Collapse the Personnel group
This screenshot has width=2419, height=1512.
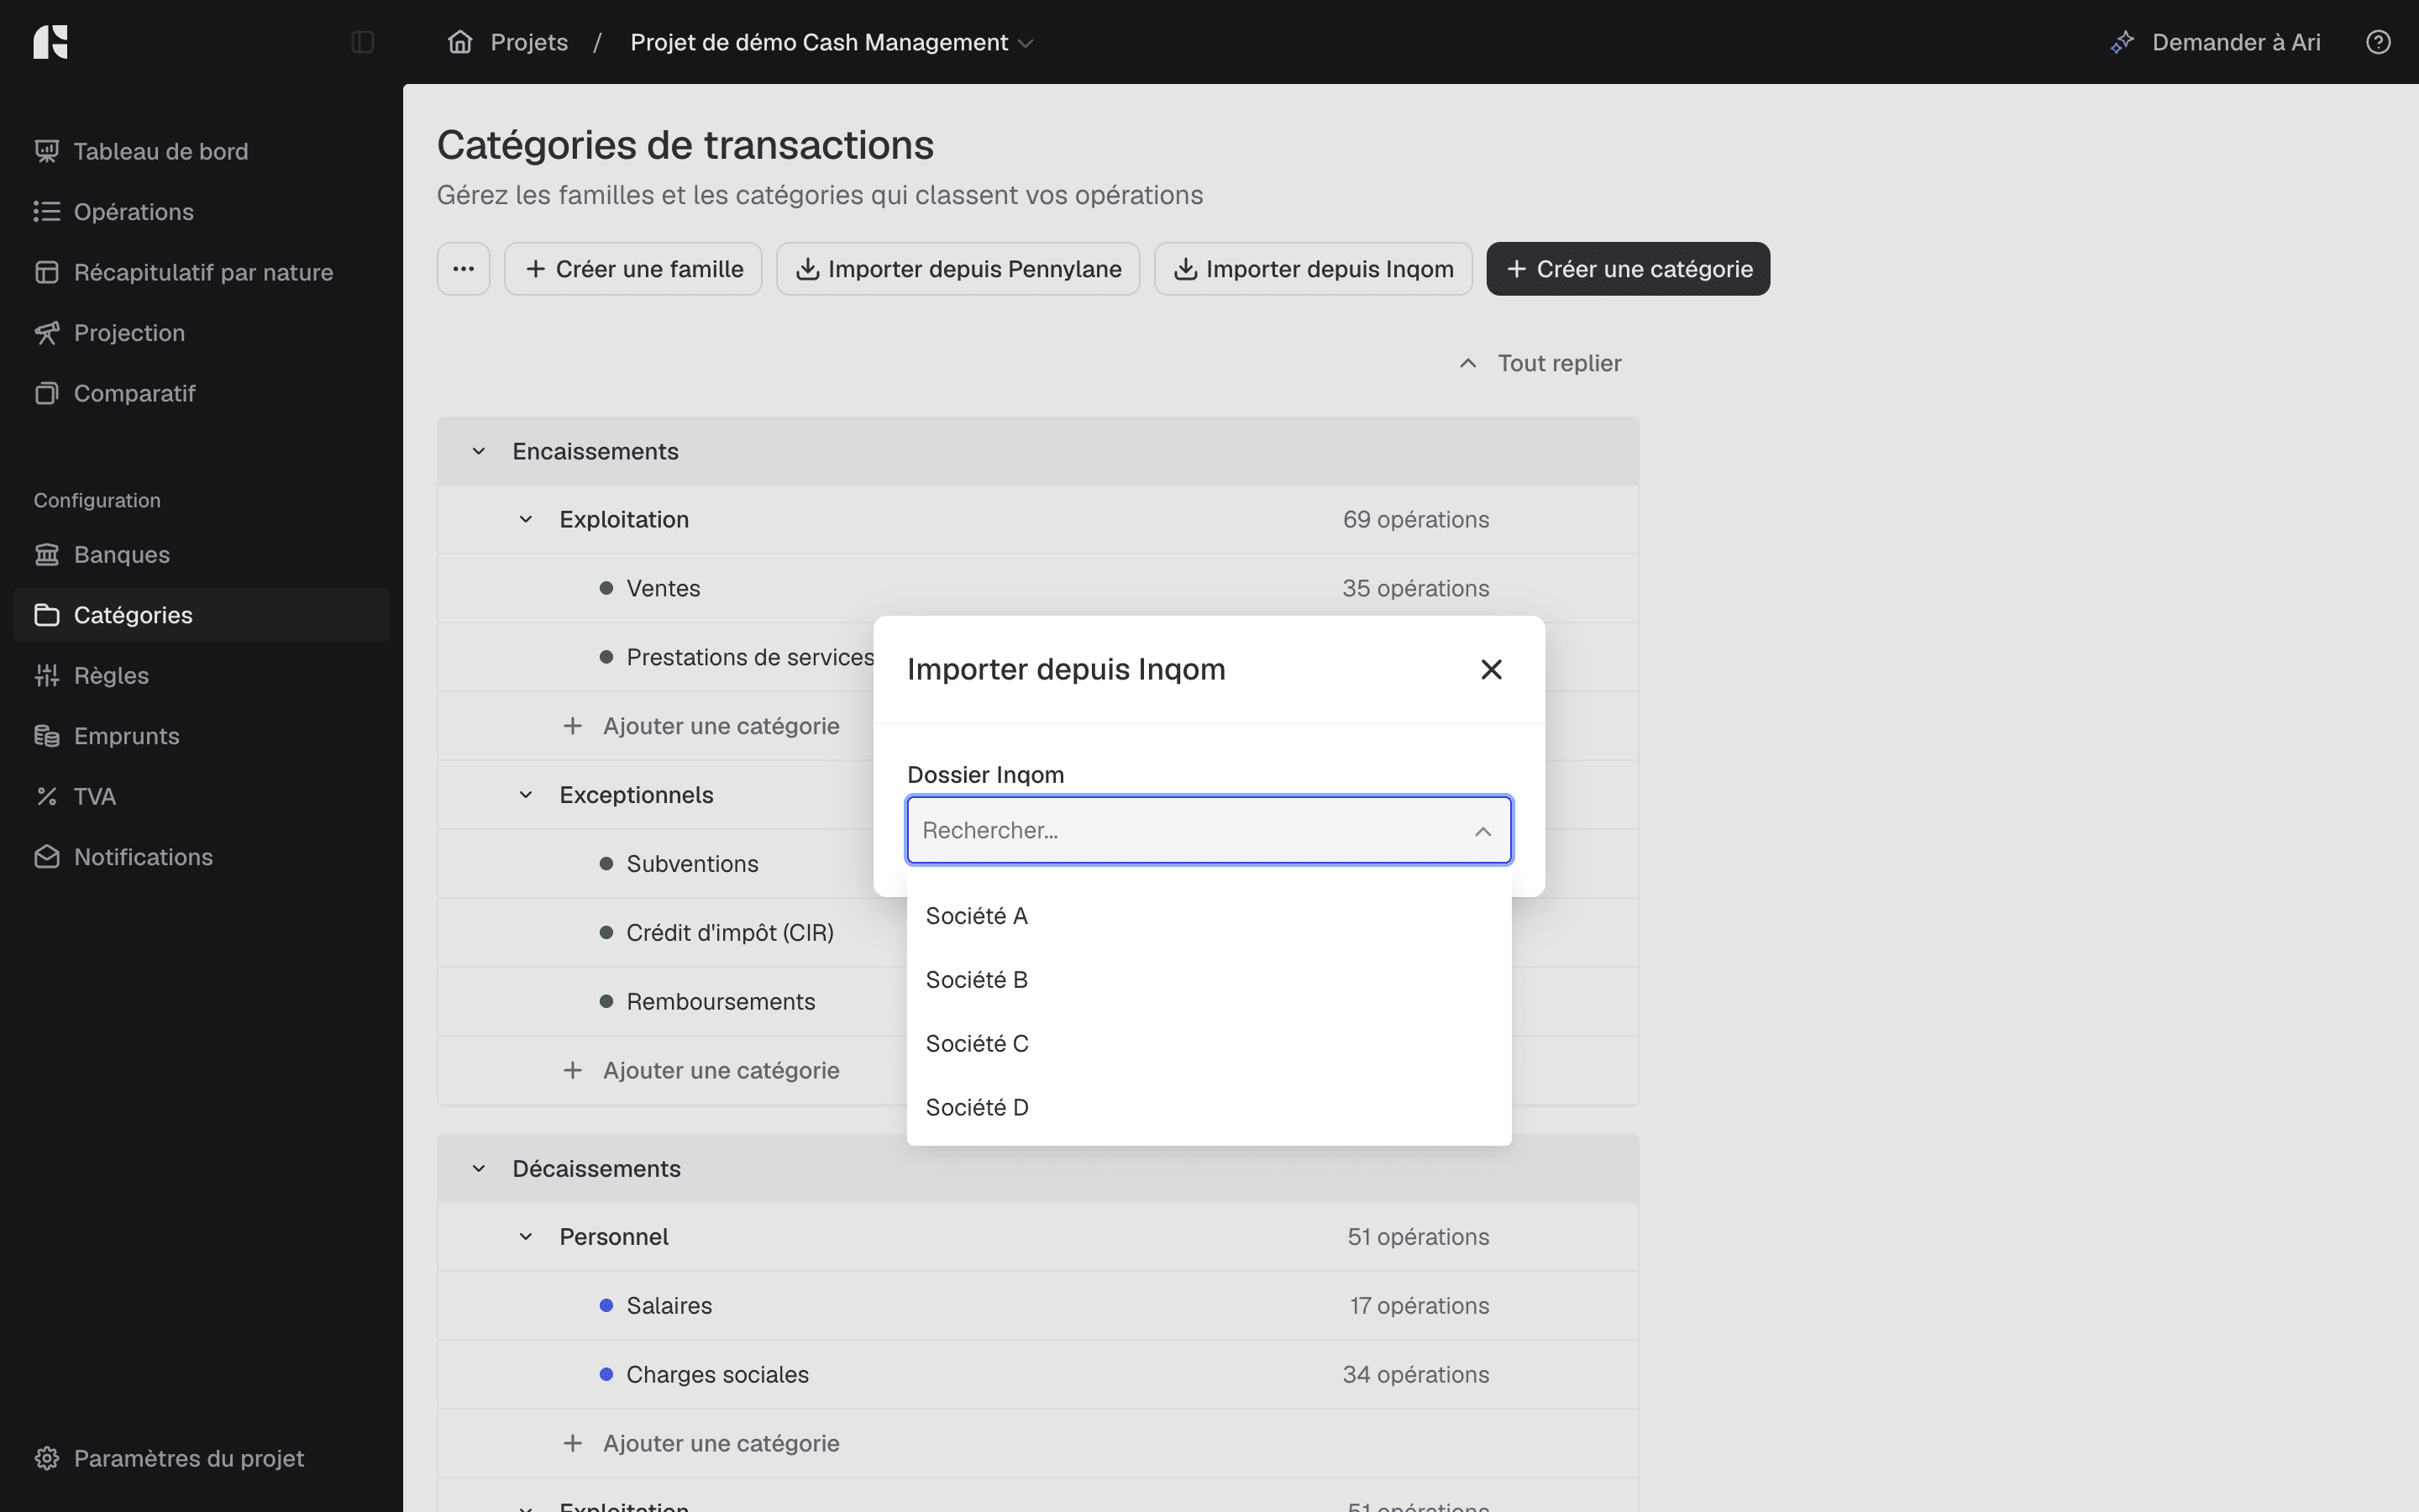click(x=526, y=1237)
